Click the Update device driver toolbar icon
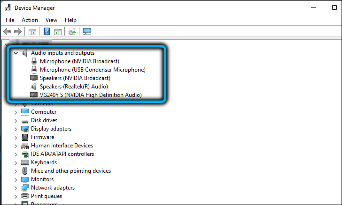The image size is (342, 205). click(72, 31)
